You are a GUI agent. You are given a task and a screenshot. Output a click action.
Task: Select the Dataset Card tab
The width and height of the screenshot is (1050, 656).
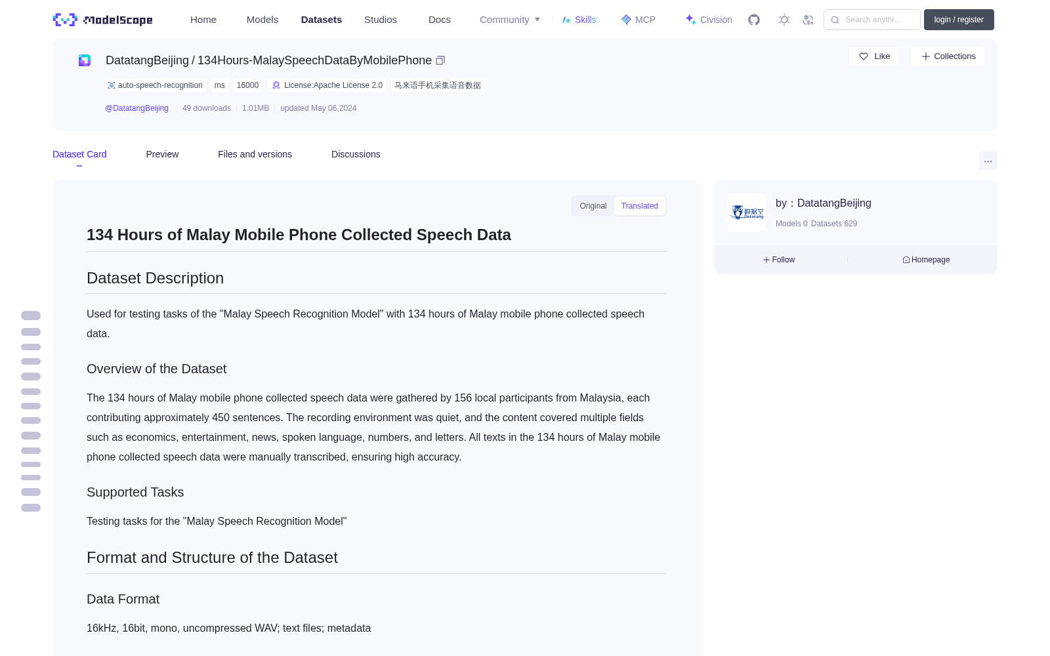[x=79, y=154]
